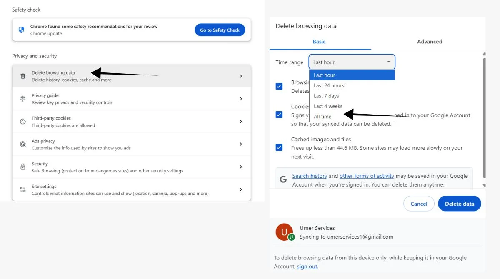Click the 'Delete browsing data' dialog title
Image resolution: width=500 pixels, height=279 pixels.
coord(306,26)
